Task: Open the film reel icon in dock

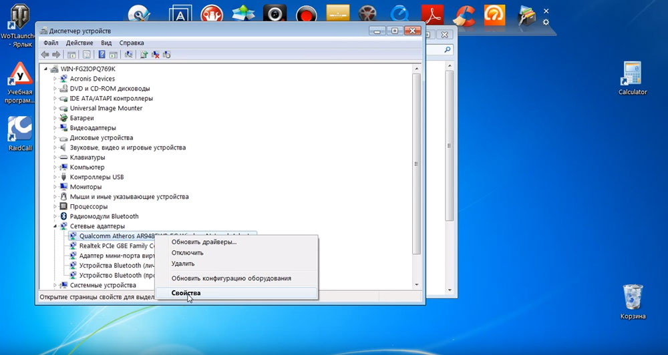Action: pos(367,13)
